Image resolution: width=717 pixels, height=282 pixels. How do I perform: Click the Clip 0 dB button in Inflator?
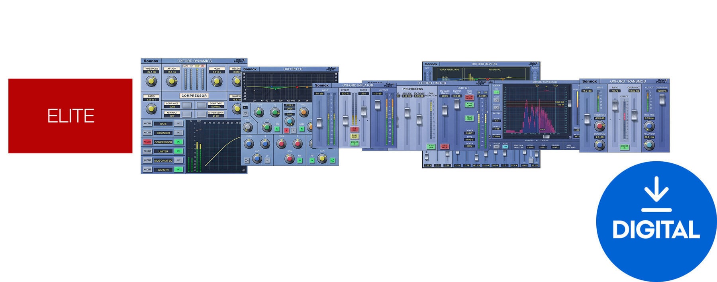pos(355,129)
